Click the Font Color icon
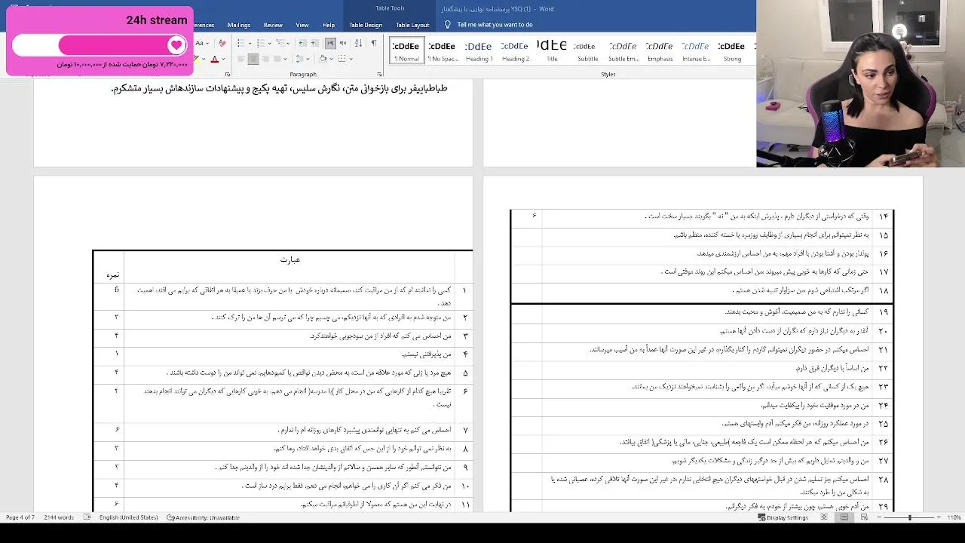 215,59
